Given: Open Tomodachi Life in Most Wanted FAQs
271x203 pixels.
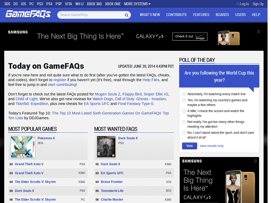Looking at the screenshot, I should click(112, 191).
